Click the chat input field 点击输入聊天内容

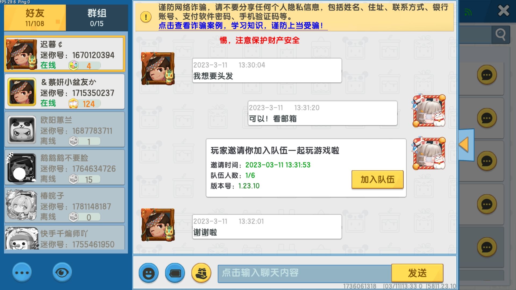tap(304, 273)
